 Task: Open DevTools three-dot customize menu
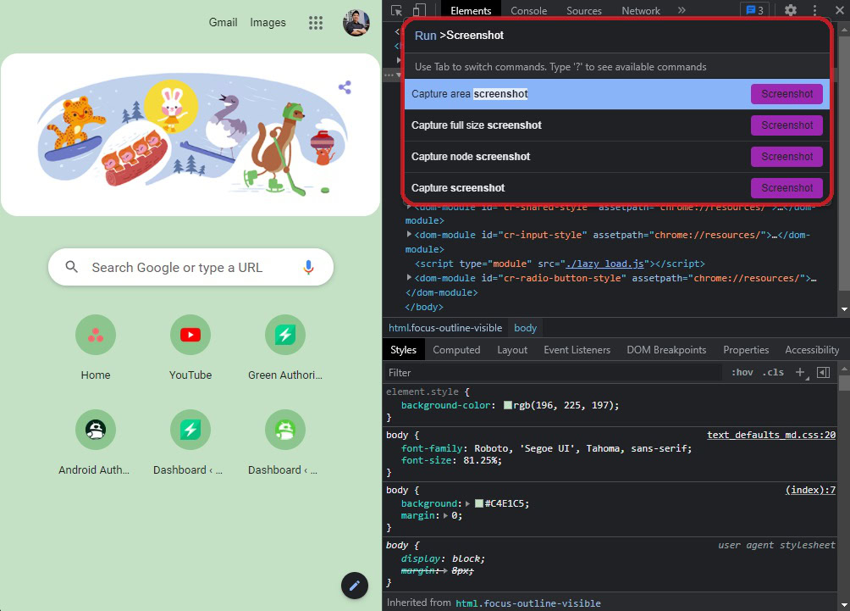814,10
